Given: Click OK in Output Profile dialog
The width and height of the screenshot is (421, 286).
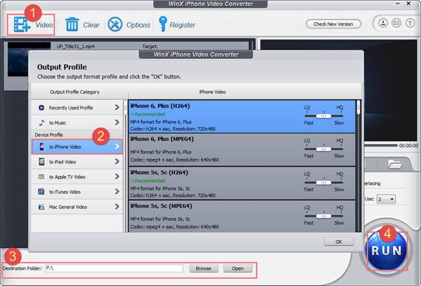Looking at the screenshot, I should [x=339, y=242].
